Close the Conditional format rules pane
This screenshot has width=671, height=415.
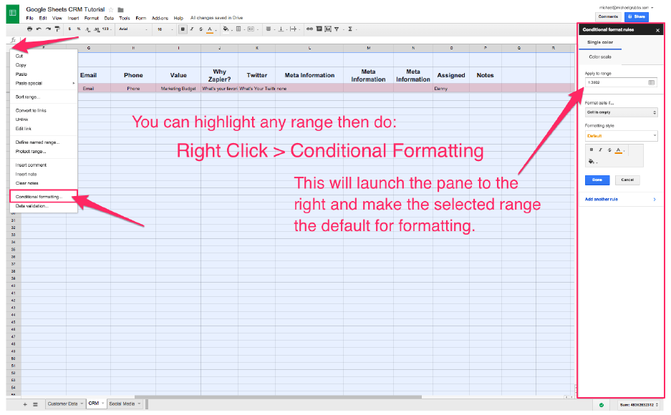[x=657, y=30]
